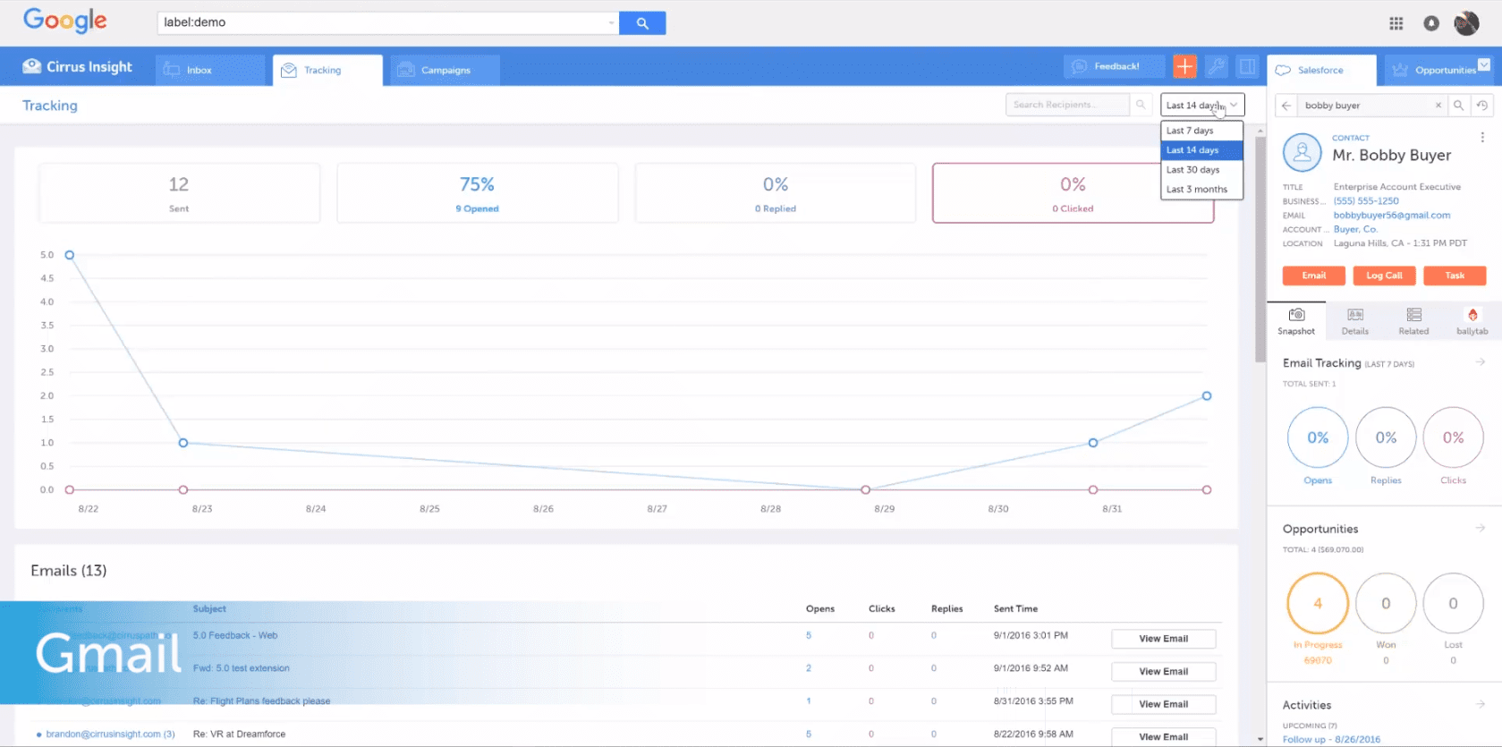Select Last 30 days option
The width and height of the screenshot is (1502, 747).
1201,170
